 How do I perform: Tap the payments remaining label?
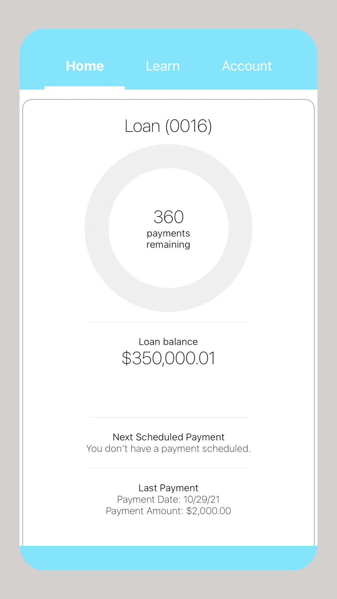(x=168, y=239)
